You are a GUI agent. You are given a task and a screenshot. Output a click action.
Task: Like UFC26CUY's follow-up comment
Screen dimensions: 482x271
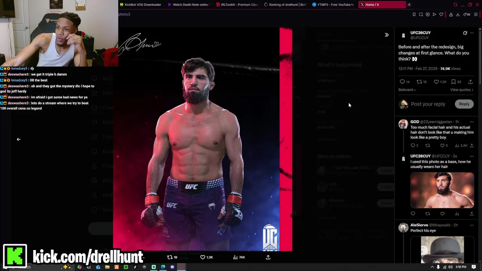point(442,214)
